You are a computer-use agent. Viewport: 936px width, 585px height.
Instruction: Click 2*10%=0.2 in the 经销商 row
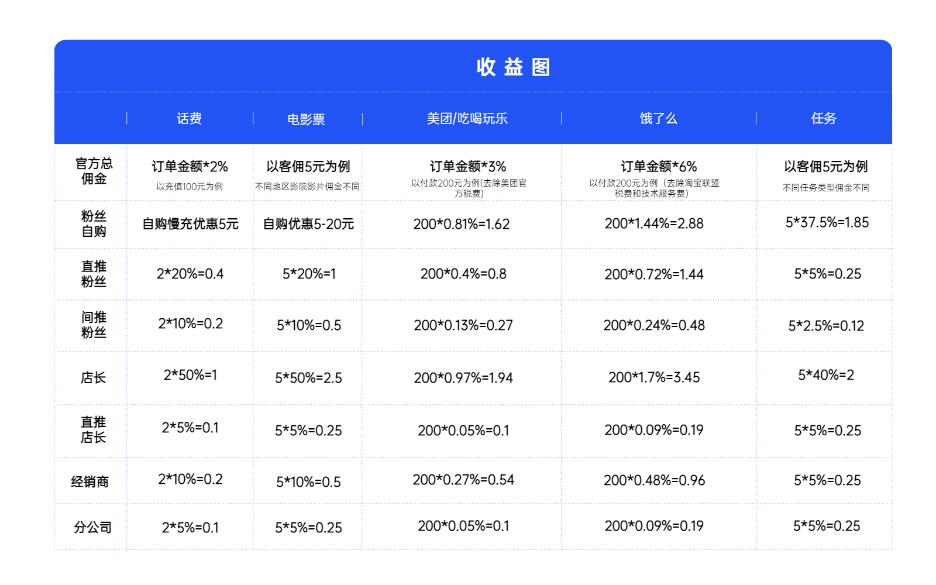point(191,479)
